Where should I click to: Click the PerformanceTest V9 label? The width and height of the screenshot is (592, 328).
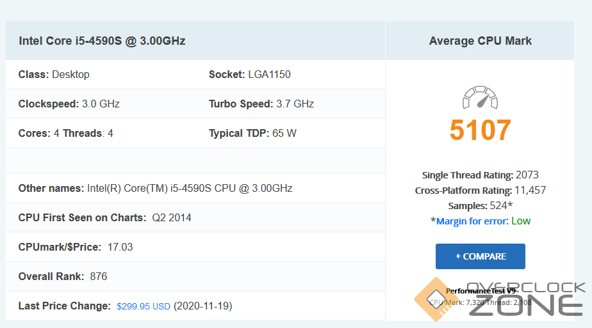pyautogui.click(x=481, y=291)
